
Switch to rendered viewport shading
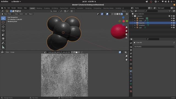[122, 14]
